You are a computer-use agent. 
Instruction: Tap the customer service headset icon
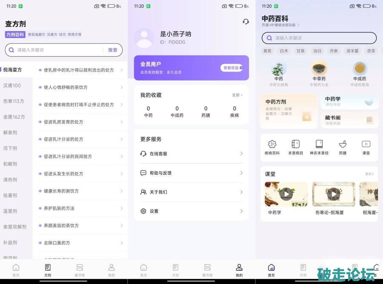(246, 21)
